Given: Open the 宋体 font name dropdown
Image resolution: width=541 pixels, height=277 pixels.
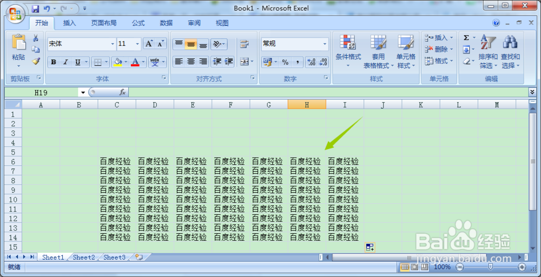Looking at the screenshot, I should pyautogui.click(x=113, y=44).
